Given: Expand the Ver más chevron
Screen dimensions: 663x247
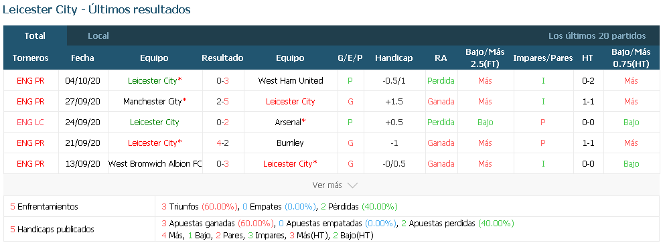Looking at the screenshot, I should (x=352, y=185).
